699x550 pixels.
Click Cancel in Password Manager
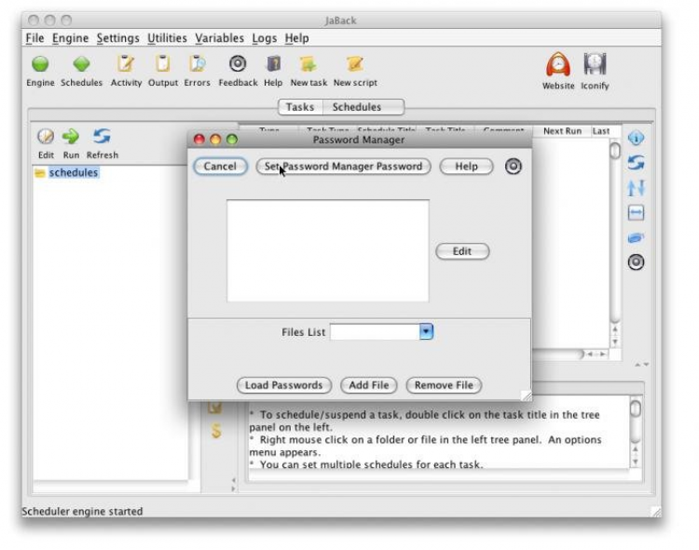click(x=220, y=167)
